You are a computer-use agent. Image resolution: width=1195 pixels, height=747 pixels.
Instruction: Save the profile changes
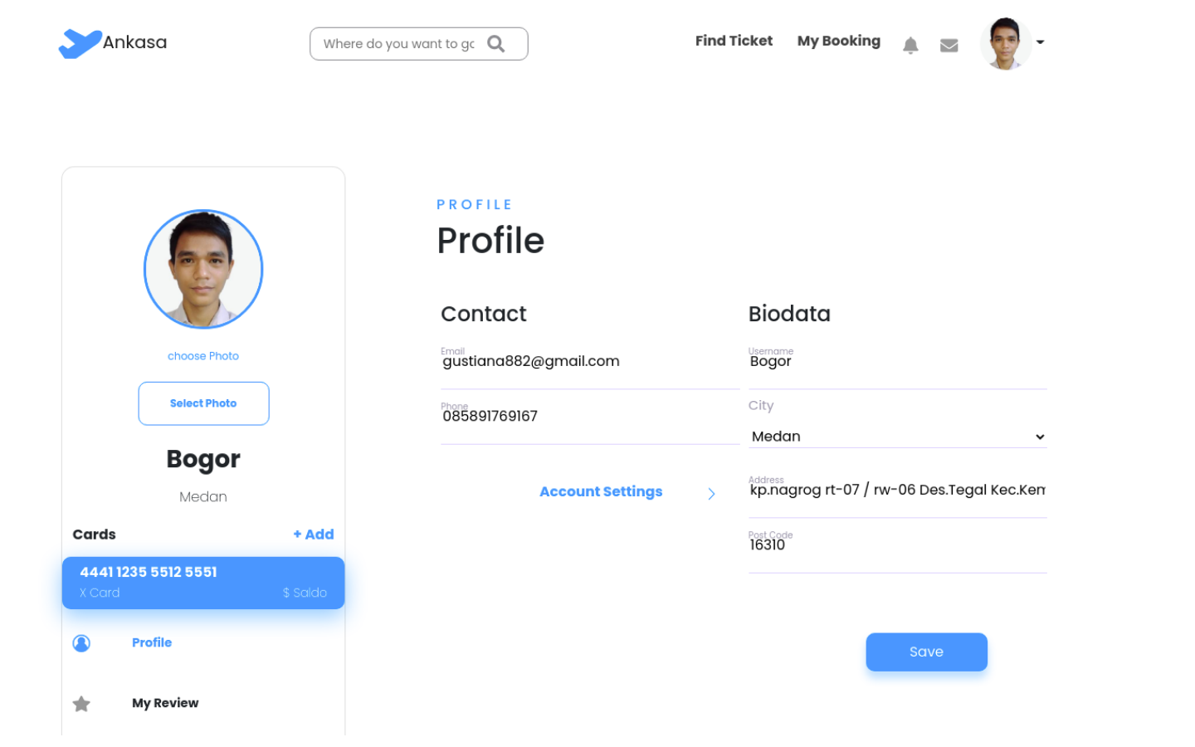pyautogui.click(x=926, y=652)
